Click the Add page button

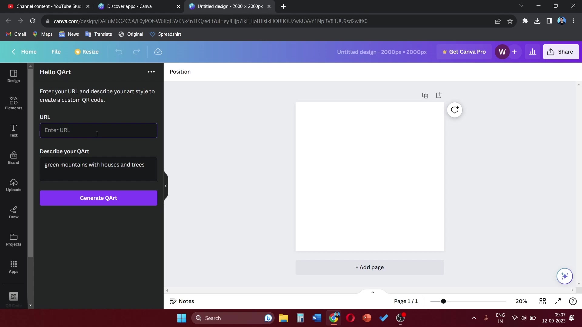click(x=370, y=267)
